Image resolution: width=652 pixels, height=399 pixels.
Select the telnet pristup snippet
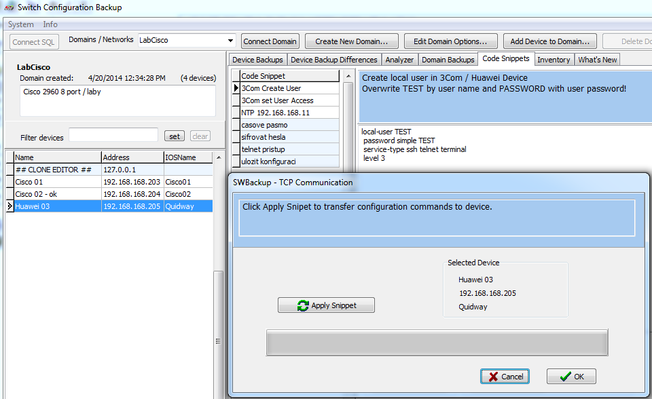(290, 149)
